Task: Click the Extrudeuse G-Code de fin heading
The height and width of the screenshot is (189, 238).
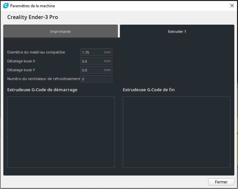Action: [x=149, y=90]
